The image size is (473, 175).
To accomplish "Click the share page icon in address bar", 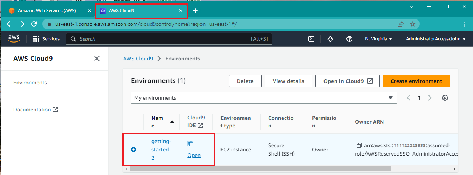I will pos(401,24).
